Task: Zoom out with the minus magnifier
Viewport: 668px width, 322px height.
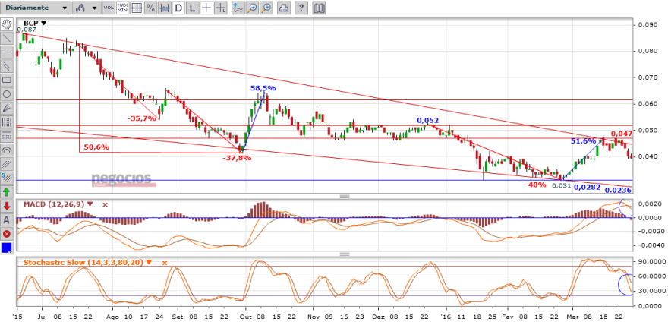Action: pyautogui.click(x=253, y=8)
